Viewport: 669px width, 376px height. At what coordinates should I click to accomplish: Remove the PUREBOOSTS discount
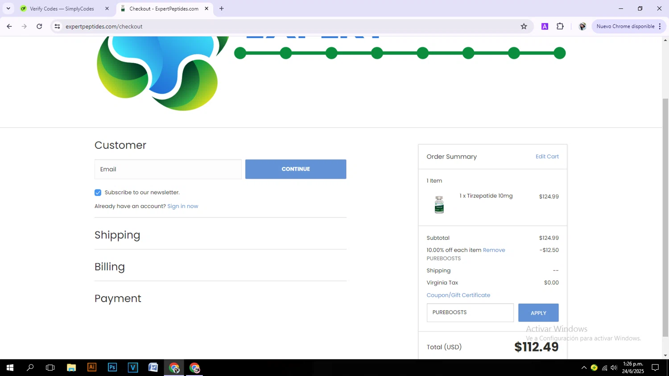(x=494, y=250)
